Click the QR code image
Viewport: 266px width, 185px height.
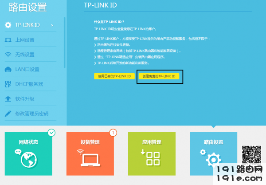251,154
